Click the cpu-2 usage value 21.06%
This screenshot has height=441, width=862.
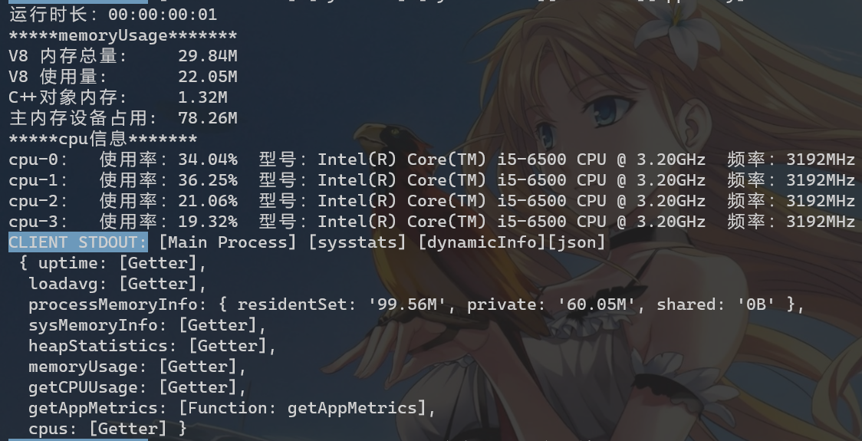208,201
